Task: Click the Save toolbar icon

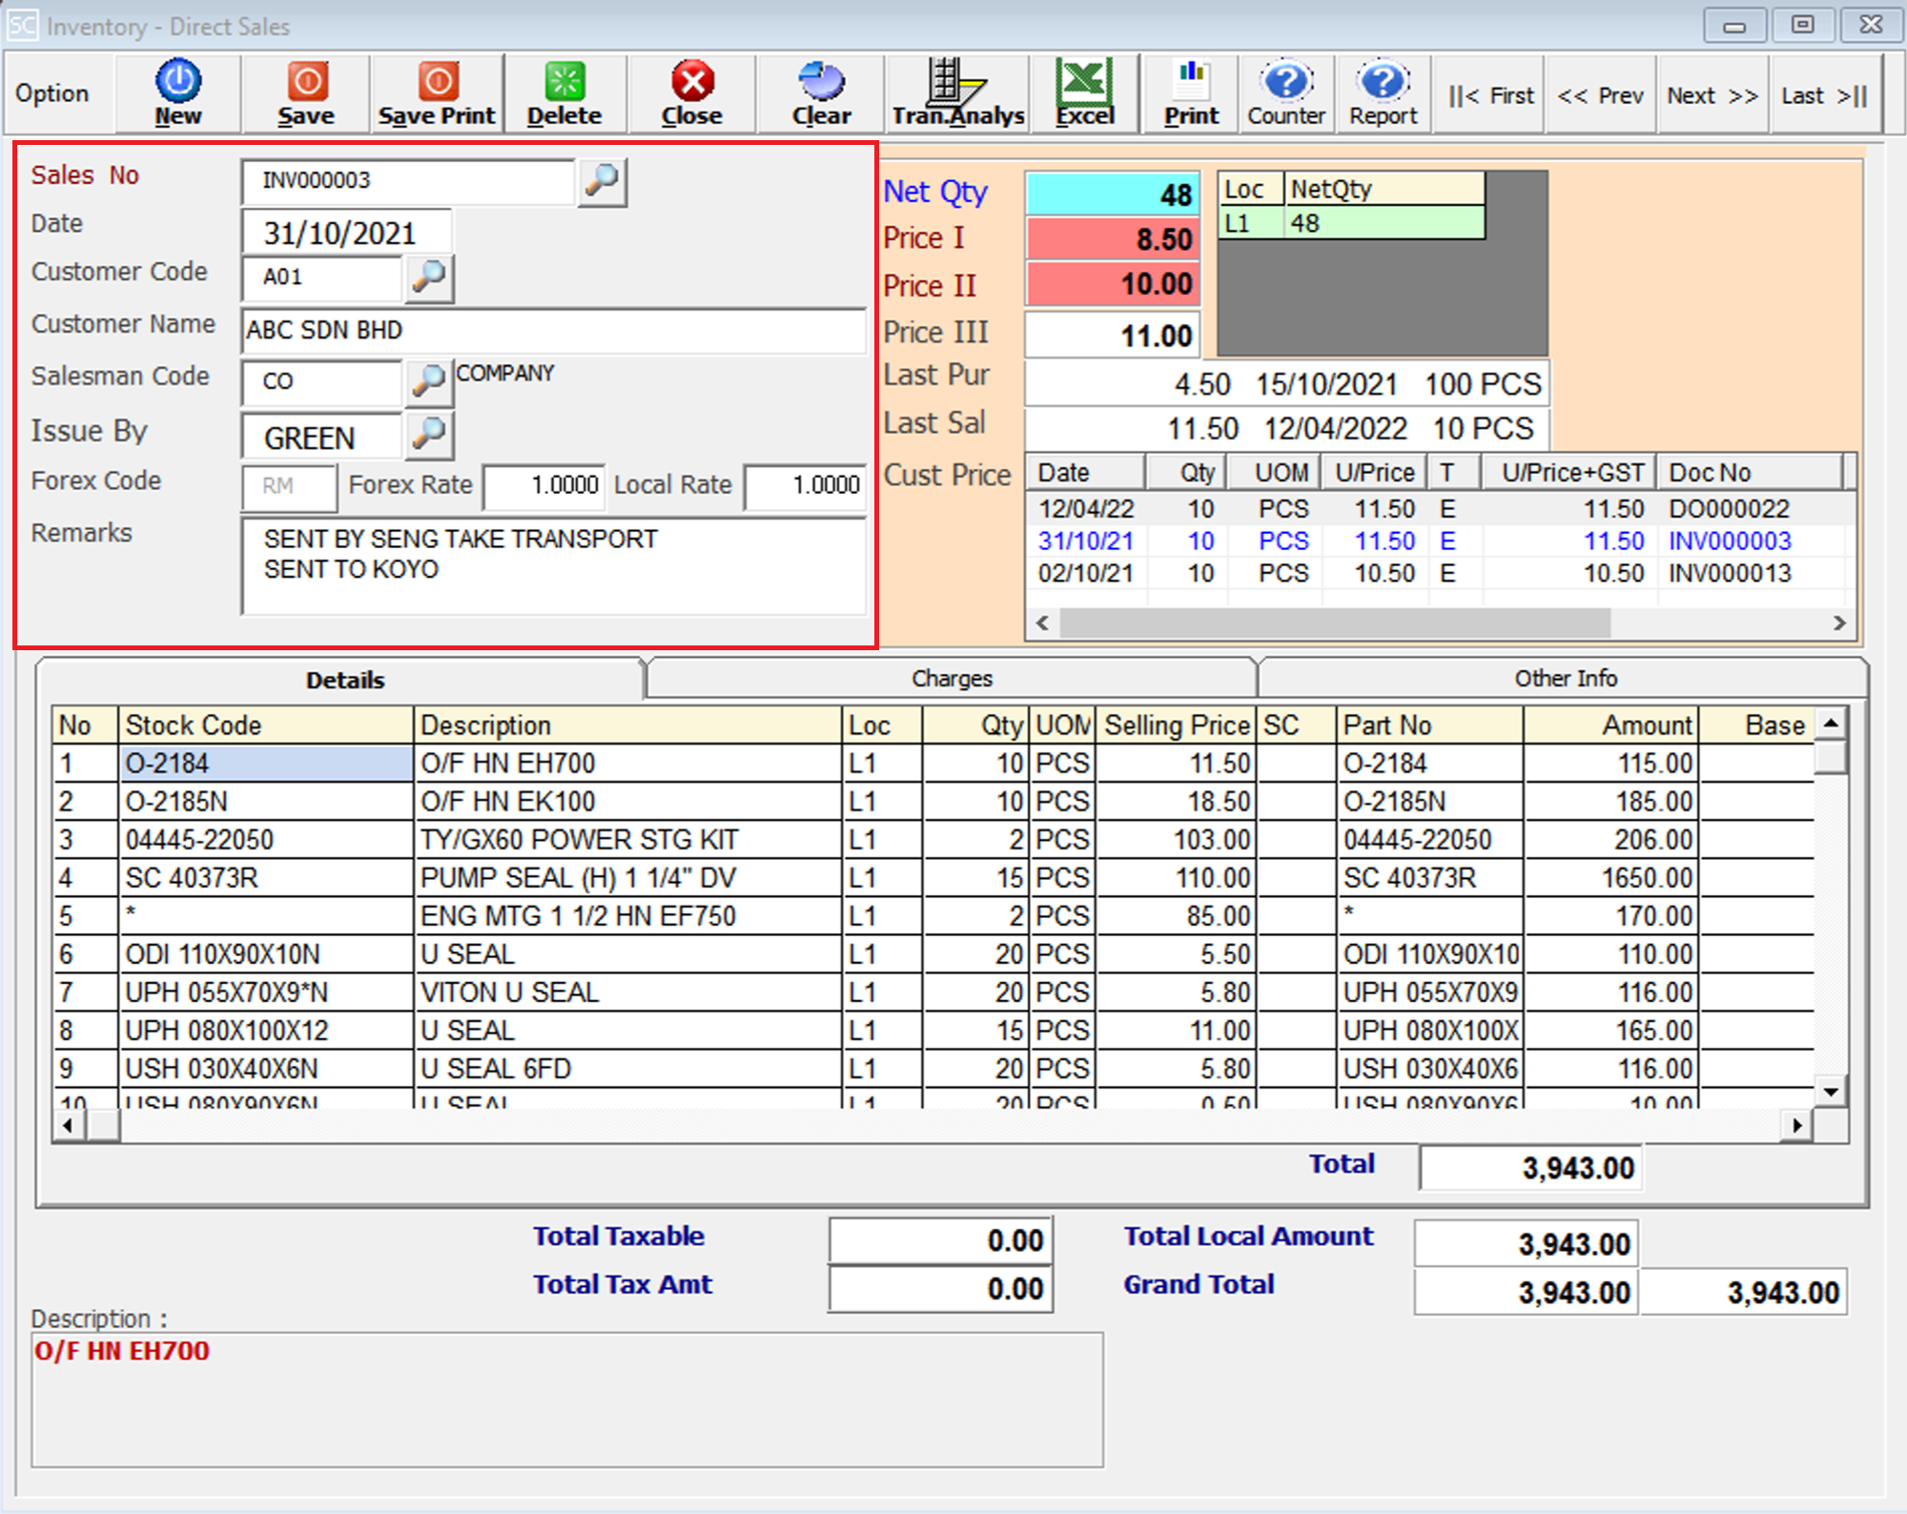Action: pyautogui.click(x=306, y=93)
